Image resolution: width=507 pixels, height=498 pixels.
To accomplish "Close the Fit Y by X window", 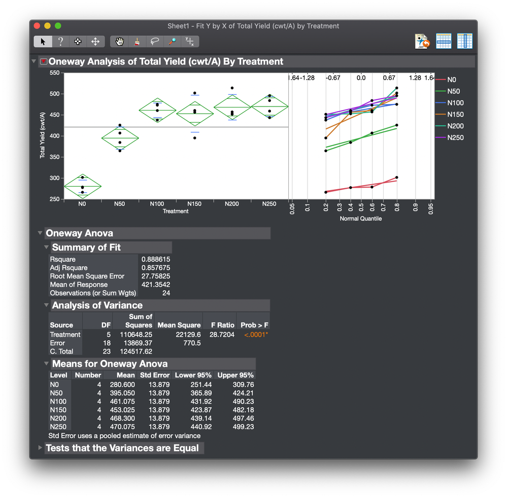I will (37, 26).
